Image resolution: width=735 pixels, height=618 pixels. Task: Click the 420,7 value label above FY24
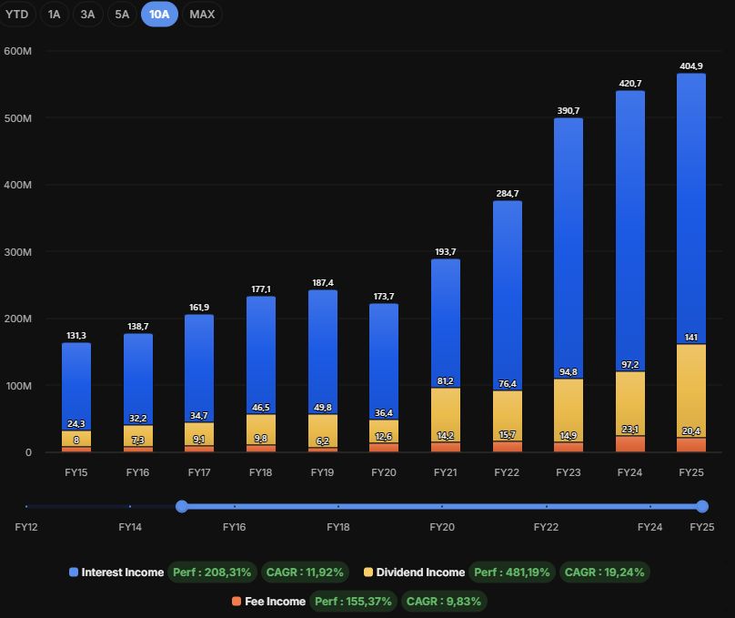pyautogui.click(x=630, y=84)
